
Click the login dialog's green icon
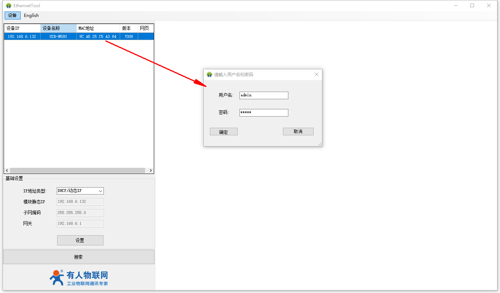click(209, 74)
